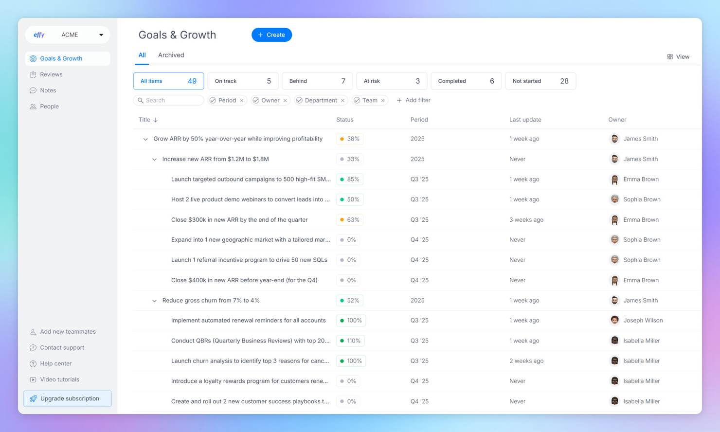Remove the Team filter with its x

click(383, 101)
